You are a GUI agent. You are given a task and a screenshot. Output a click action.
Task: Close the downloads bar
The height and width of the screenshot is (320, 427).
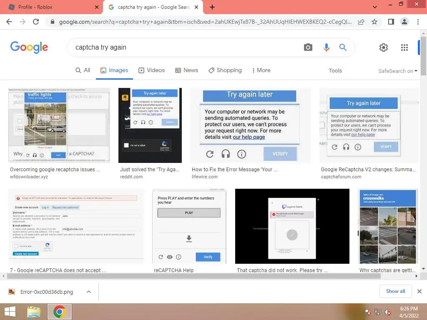pyautogui.click(x=419, y=291)
